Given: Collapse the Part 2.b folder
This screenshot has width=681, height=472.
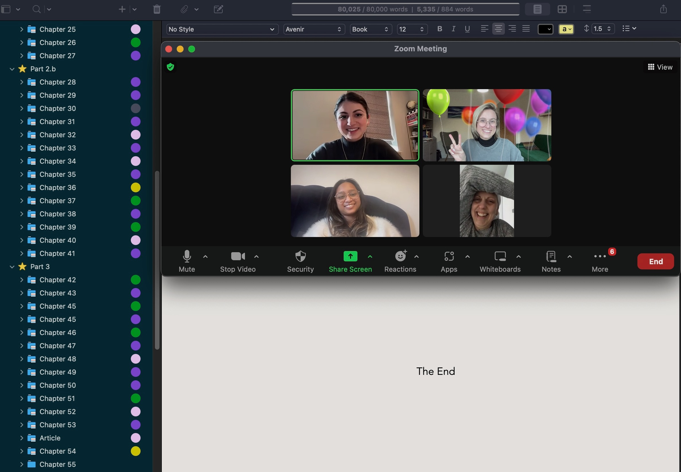Looking at the screenshot, I should pyautogui.click(x=12, y=69).
